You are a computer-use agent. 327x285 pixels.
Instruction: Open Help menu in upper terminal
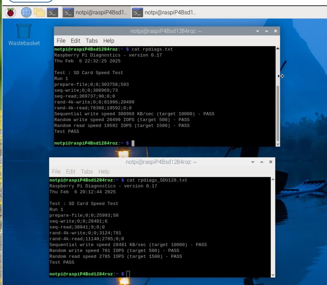tap(109, 41)
